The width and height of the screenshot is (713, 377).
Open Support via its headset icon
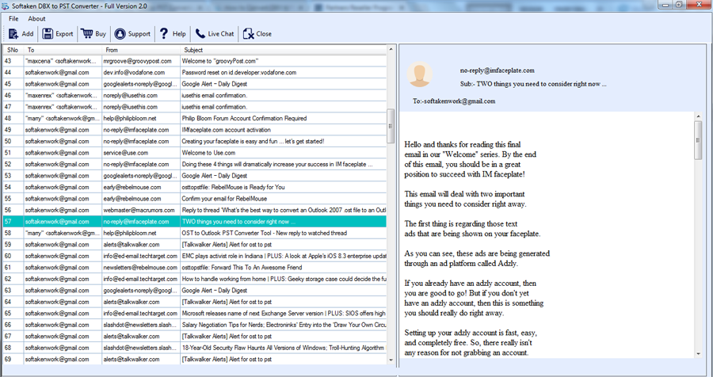click(120, 33)
